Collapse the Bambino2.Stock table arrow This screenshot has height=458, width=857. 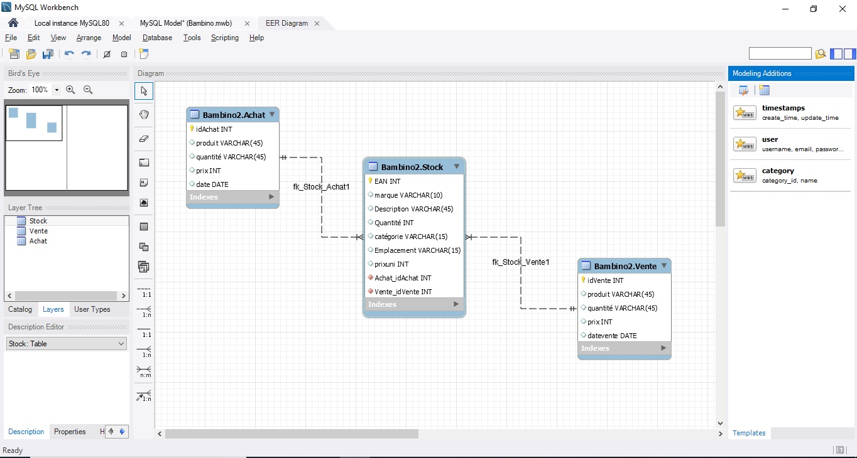coord(457,167)
